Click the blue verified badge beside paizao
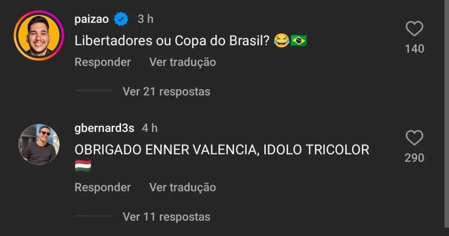 [121, 19]
